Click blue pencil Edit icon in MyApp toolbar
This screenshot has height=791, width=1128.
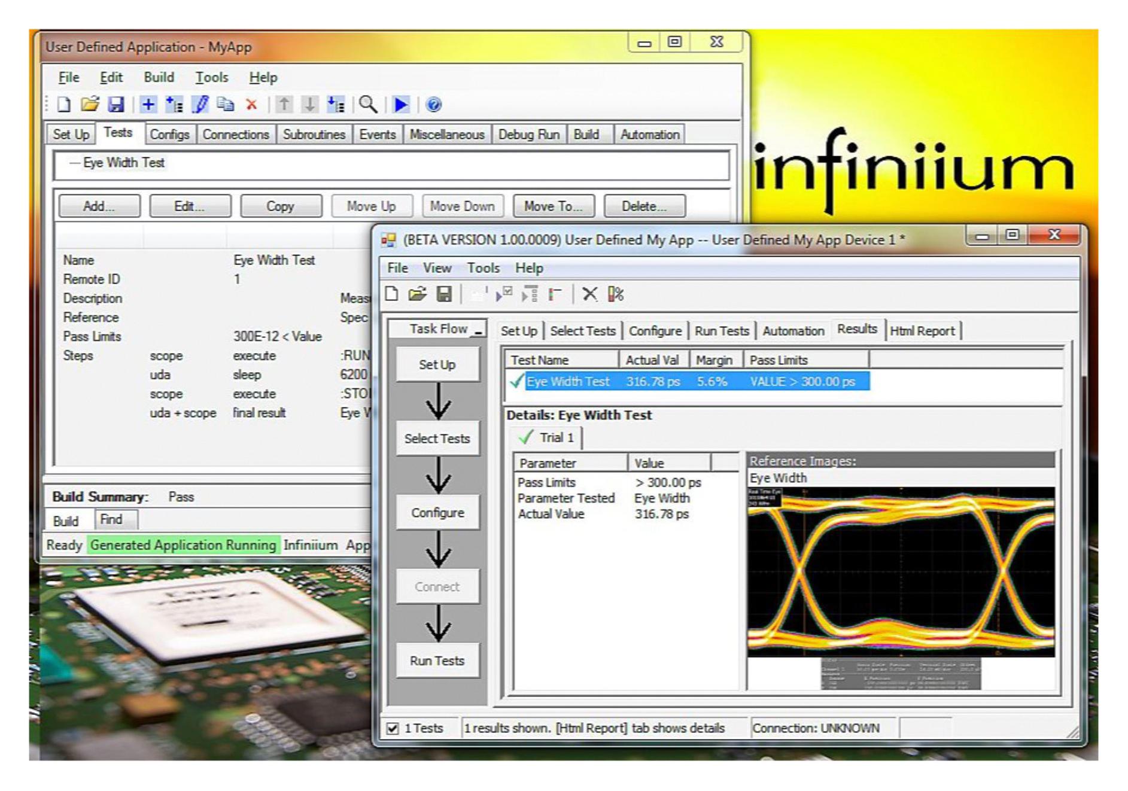(x=200, y=105)
